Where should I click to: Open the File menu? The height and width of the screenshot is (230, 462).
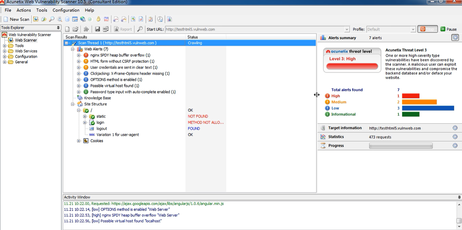[x=8, y=10]
